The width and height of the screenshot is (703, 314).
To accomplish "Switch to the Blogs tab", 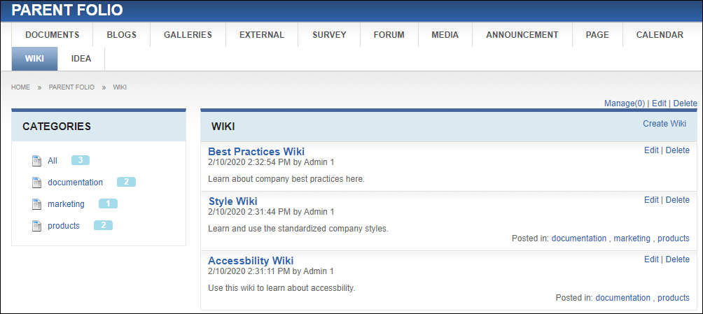I will [122, 35].
